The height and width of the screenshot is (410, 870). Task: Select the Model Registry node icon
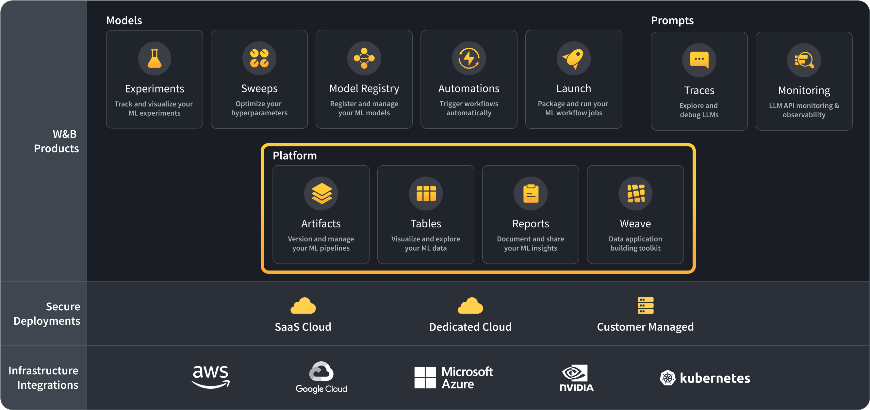364,58
